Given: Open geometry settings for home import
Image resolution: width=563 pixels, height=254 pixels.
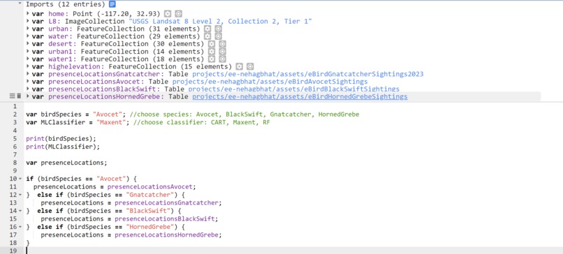Looking at the screenshot, I should (168, 14).
